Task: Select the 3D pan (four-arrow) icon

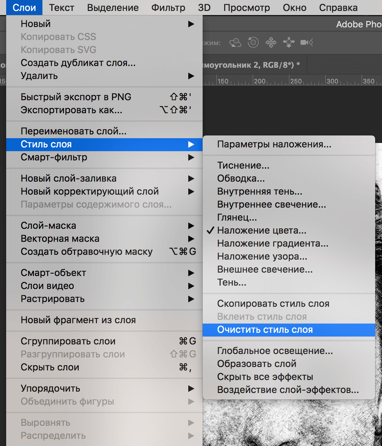Action: coord(271,42)
